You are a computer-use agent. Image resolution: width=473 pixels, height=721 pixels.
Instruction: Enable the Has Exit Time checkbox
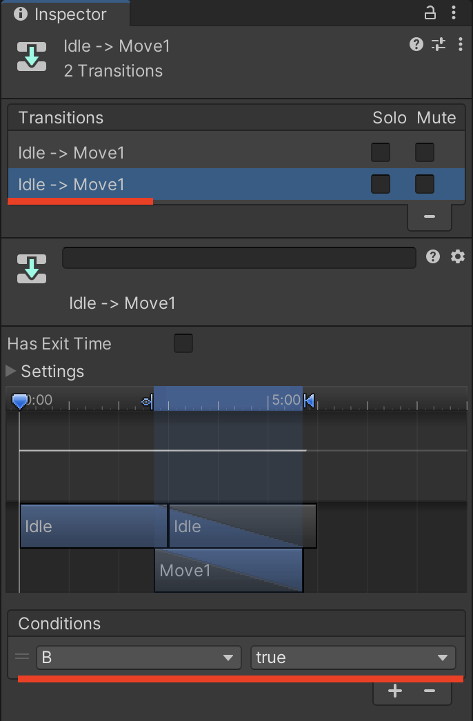click(183, 343)
